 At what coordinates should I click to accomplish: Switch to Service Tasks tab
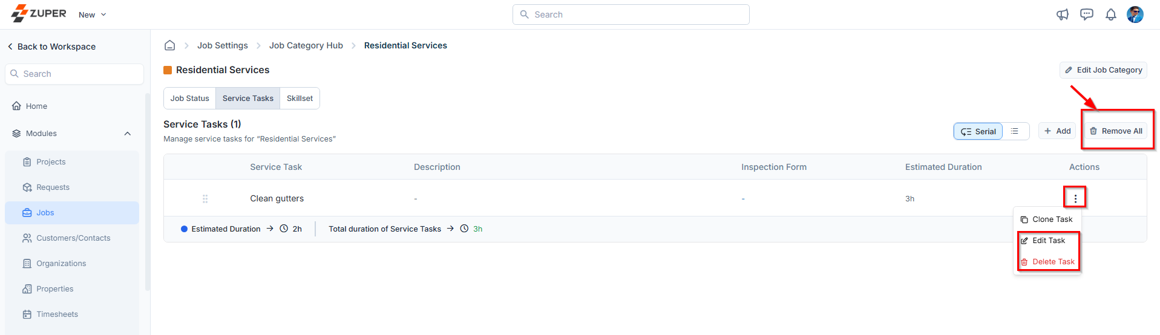[x=248, y=99]
